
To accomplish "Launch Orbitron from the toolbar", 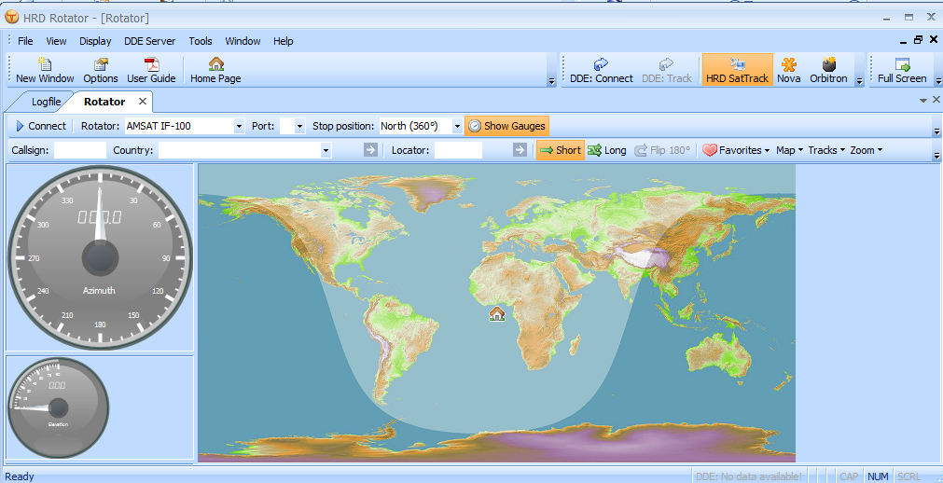I will pos(828,71).
